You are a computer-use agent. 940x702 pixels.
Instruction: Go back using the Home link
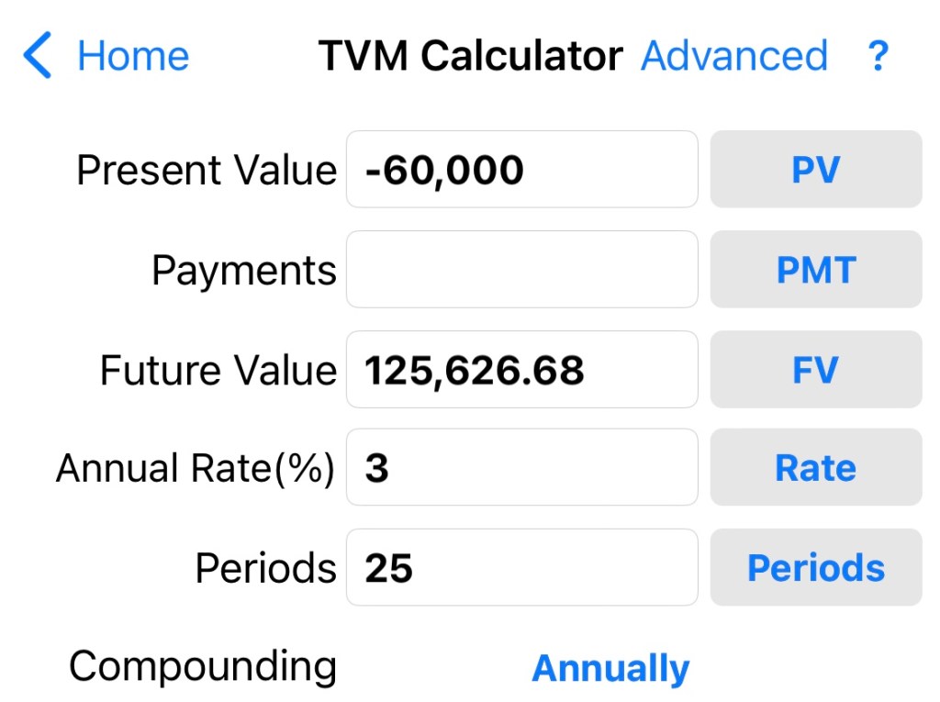click(x=133, y=56)
